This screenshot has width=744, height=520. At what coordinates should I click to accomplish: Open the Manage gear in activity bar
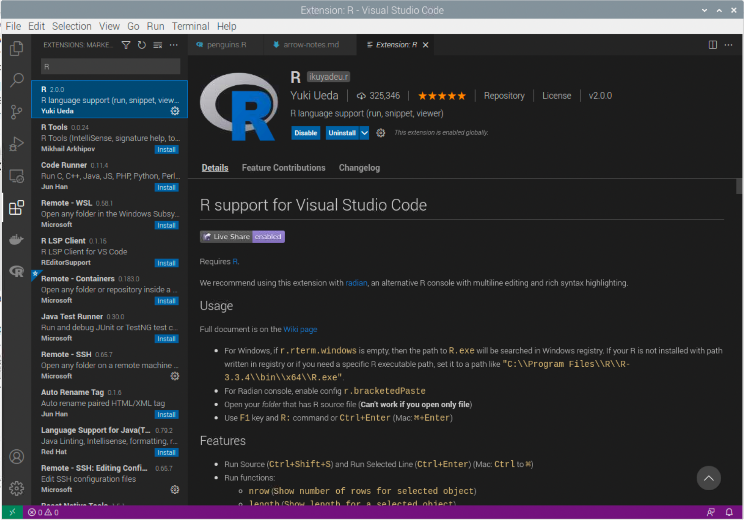[x=17, y=488]
